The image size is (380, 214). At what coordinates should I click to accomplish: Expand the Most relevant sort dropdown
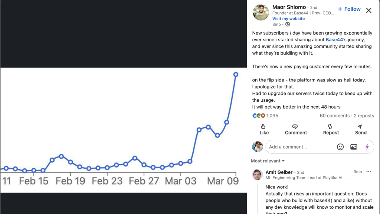click(x=268, y=161)
